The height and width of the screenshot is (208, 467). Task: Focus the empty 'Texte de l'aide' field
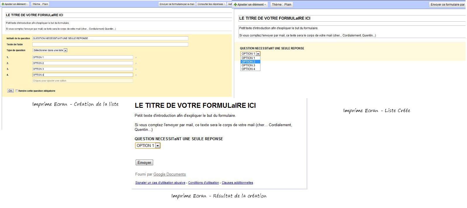coord(110,44)
